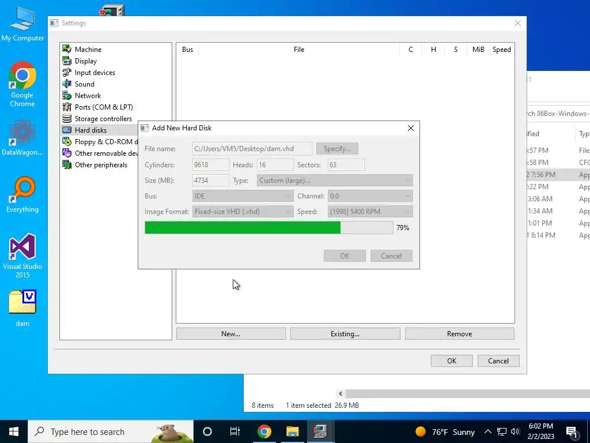
Task: Expand the Channel dropdown 0:0
Action: 370,196
